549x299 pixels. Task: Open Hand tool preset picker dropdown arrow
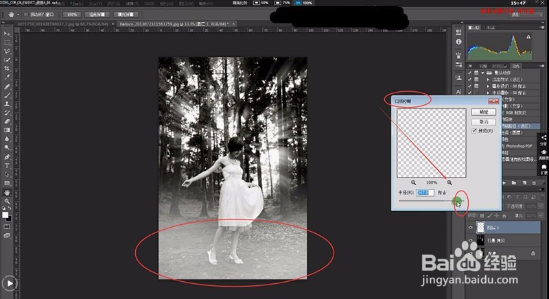click(18, 14)
